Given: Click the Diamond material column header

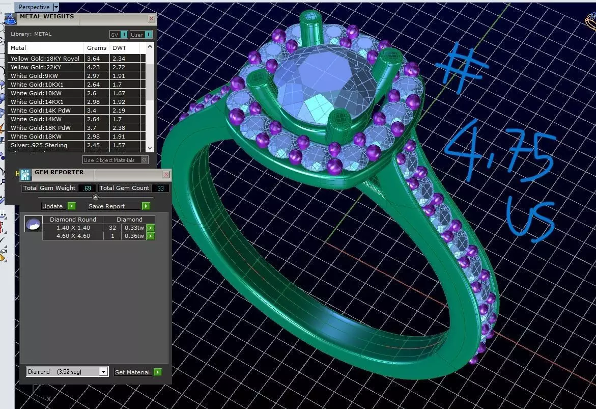Looking at the screenshot, I should 129,220.
